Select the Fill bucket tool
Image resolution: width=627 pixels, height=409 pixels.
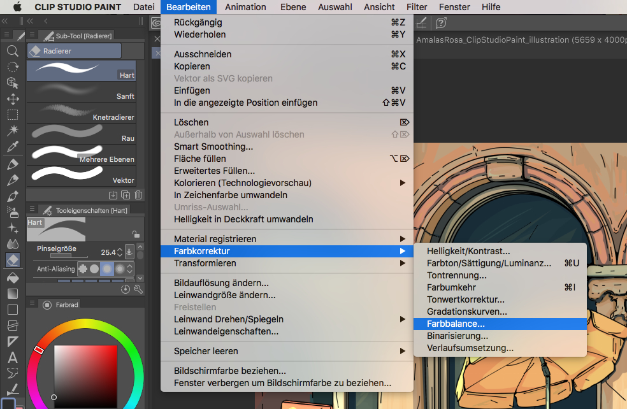point(12,277)
